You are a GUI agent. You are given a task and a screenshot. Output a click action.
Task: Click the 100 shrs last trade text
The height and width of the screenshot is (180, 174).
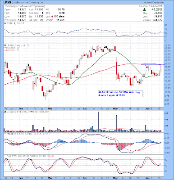coord(59,17)
